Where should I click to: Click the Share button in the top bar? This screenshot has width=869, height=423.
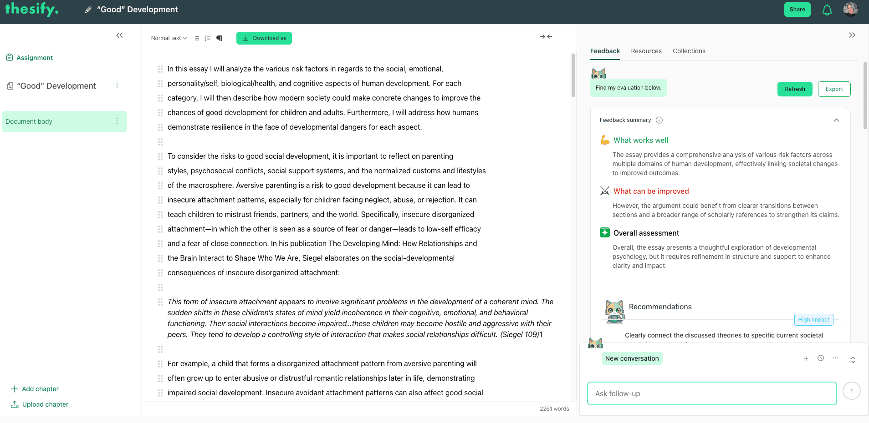(x=797, y=9)
